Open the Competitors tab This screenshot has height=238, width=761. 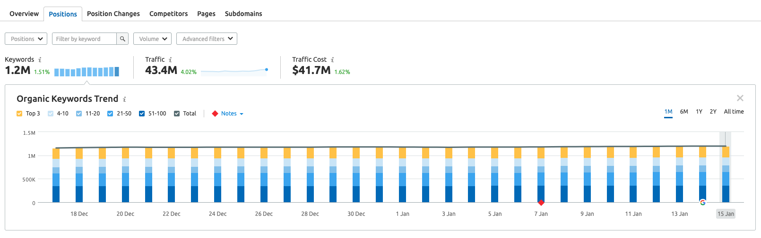169,14
